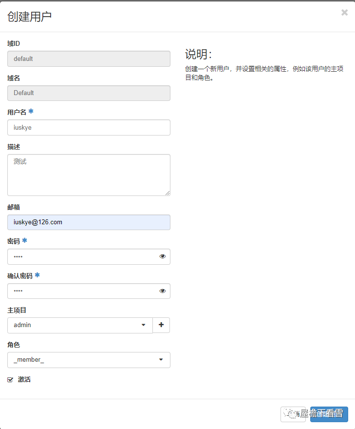Viewport: 355px width, 429px height.
Task: Open the 主项目 admin dropdown
Action: (80, 325)
